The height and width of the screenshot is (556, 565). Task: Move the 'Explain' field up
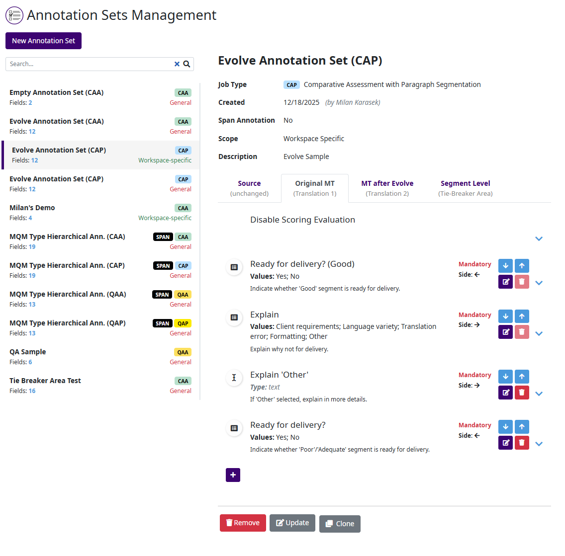coord(522,316)
